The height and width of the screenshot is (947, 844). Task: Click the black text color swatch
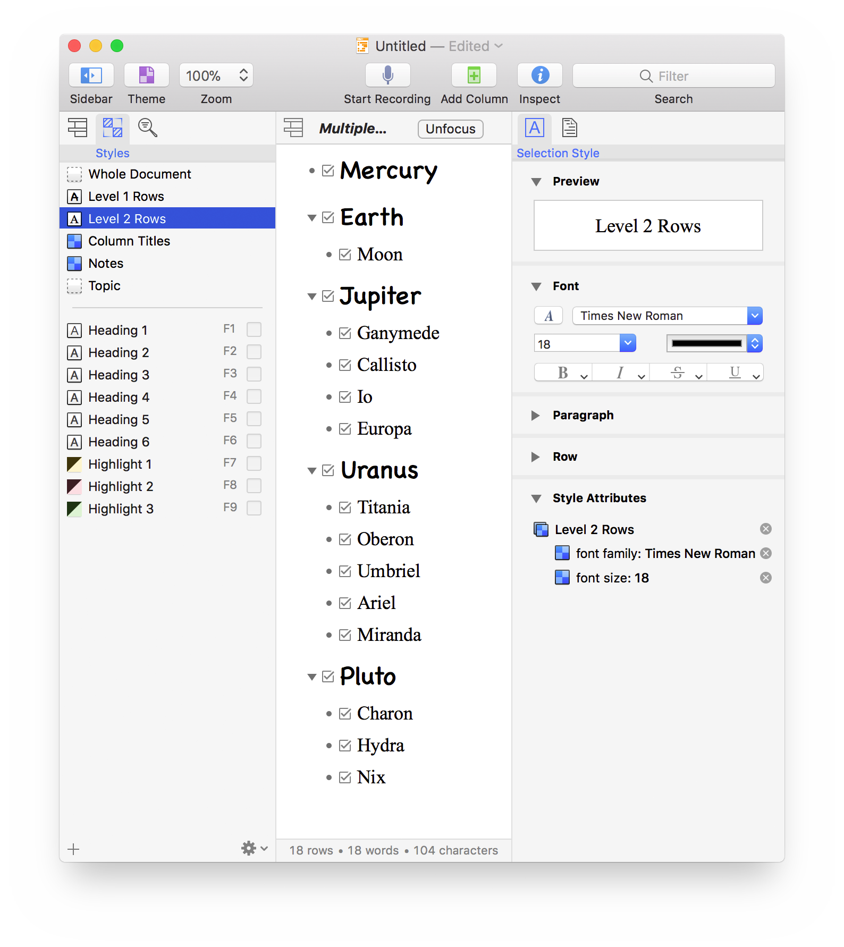pos(706,344)
